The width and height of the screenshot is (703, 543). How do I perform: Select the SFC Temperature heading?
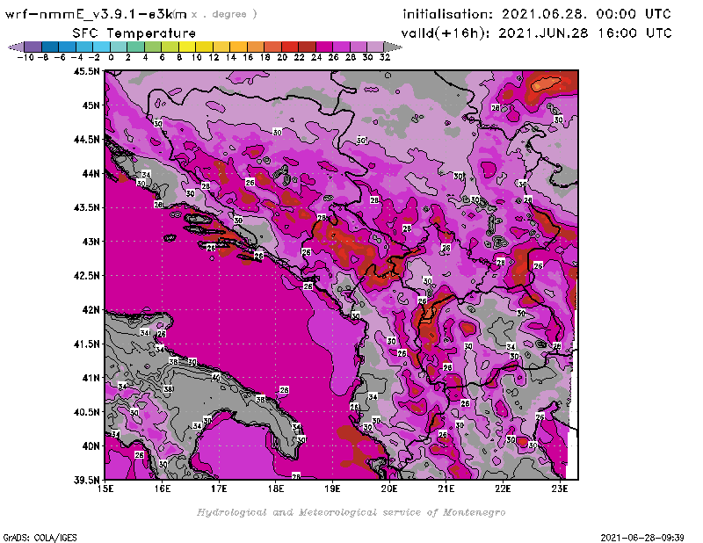134,33
